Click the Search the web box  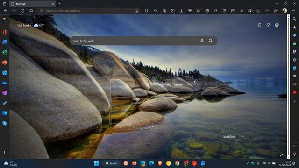pyautogui.click(x=143, y=41)
